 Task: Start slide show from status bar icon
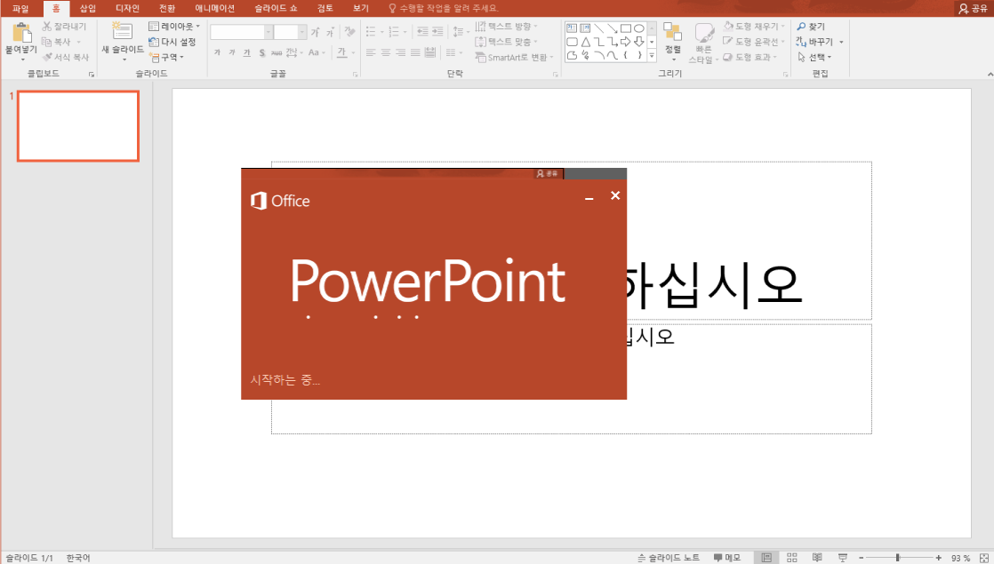tap(843, 558)
